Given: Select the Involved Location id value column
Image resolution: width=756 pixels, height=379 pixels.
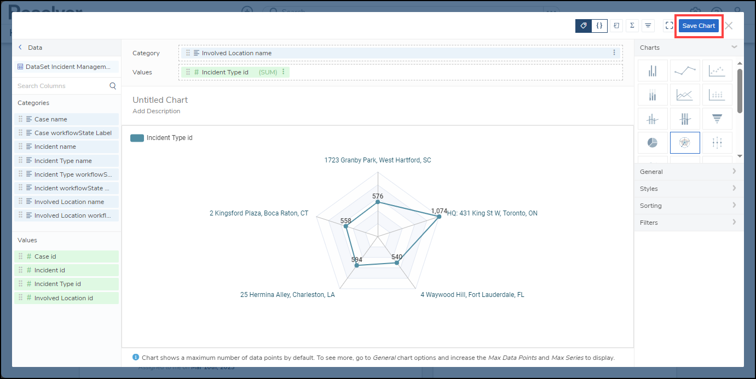Looking at the screenshot, I should (x=66, y=298).
